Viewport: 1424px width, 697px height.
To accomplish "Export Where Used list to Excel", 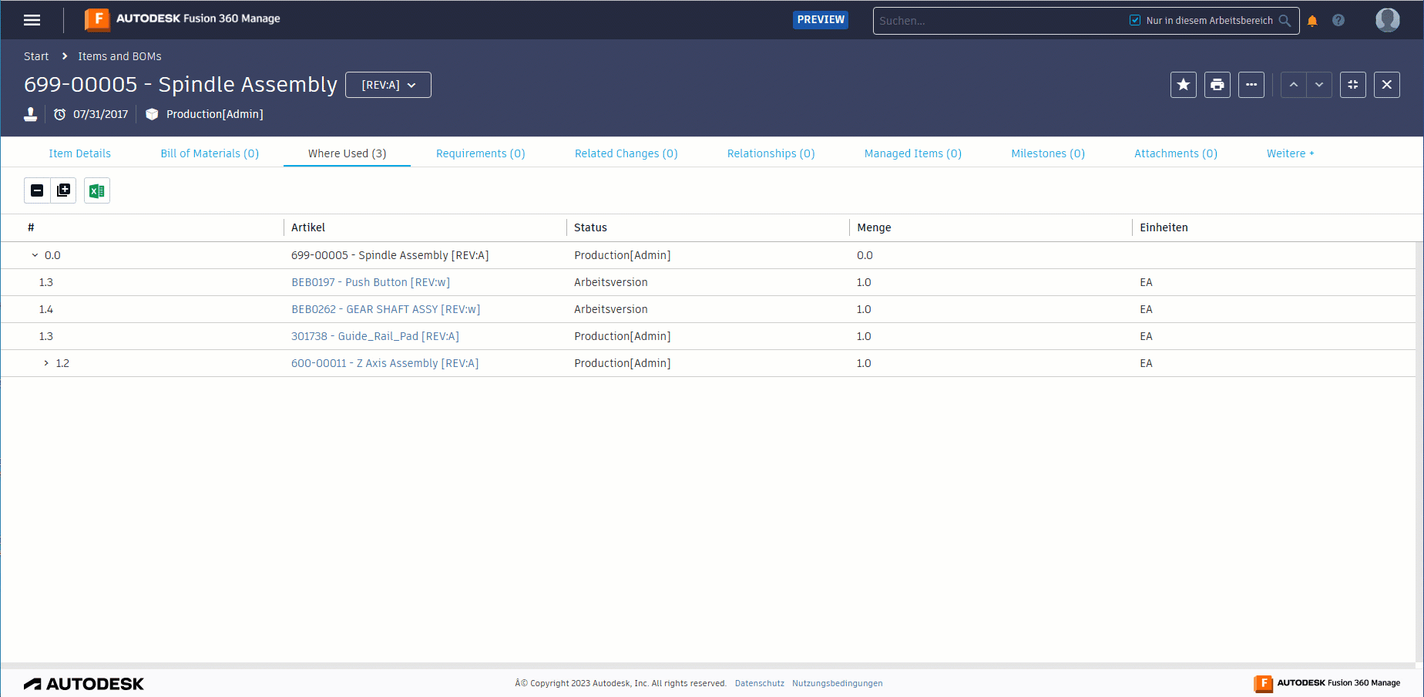I will tap(97, 190).
